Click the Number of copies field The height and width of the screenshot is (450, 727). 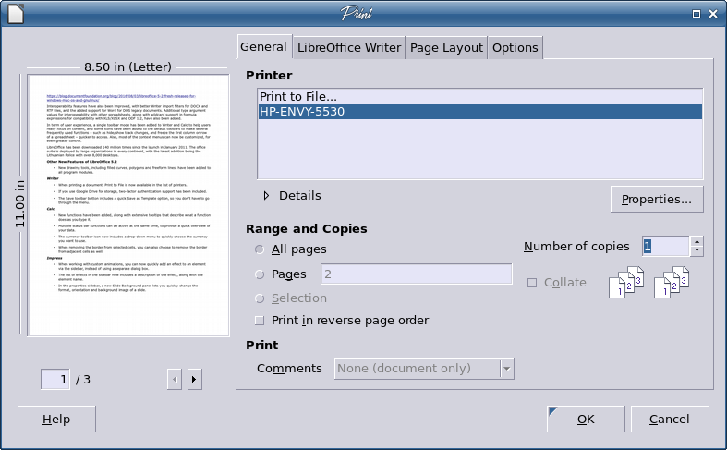click(666, 246)
